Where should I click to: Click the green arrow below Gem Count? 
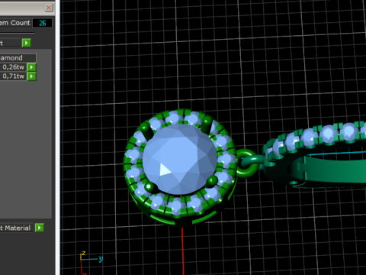26,43
